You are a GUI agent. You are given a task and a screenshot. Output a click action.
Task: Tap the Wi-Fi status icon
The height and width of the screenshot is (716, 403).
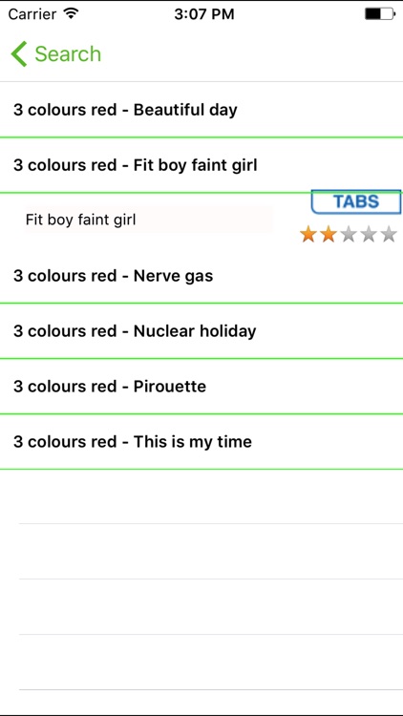pyautogui.click(x=72, y=13)
